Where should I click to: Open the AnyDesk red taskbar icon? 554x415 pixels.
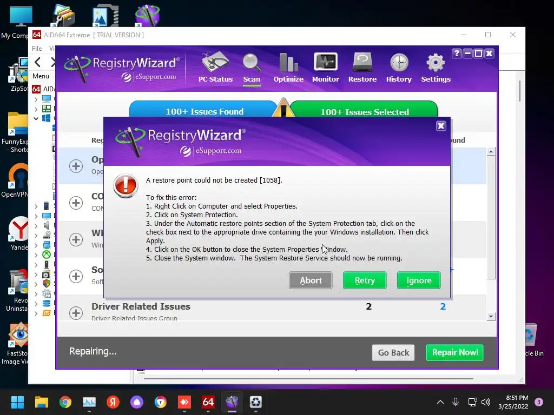pyautogui.click(x=184, y=402)
